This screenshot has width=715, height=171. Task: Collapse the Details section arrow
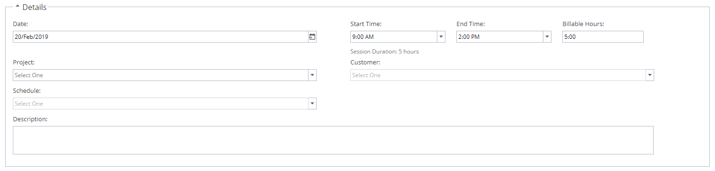click(18, 7)
